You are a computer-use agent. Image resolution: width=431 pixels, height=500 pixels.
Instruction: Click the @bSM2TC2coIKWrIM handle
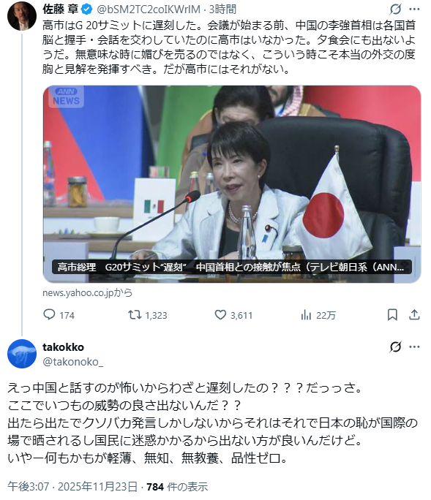click(148, 10)
